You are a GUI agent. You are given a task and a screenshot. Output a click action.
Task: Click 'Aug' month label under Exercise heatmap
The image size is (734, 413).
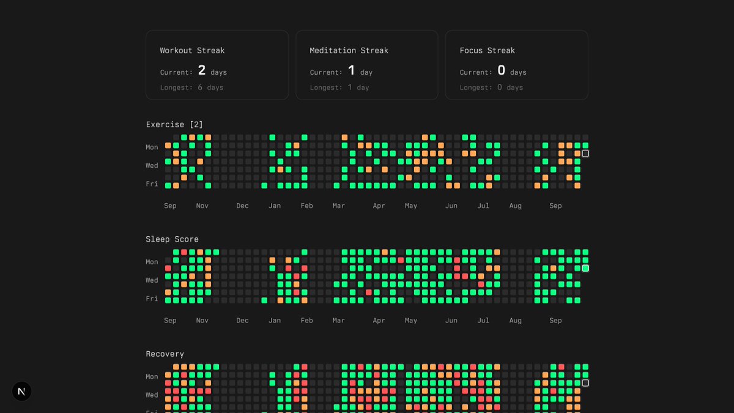click(x=516, y=206)
